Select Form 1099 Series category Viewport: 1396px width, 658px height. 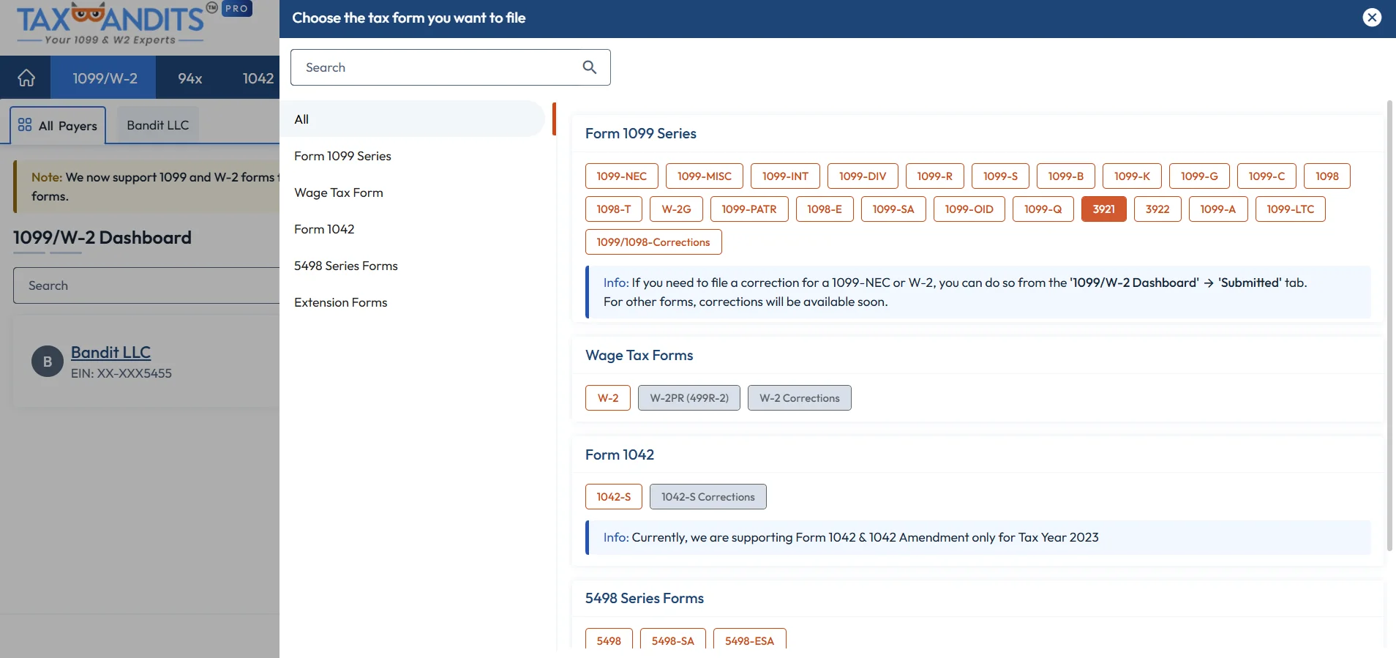[342, 156]
